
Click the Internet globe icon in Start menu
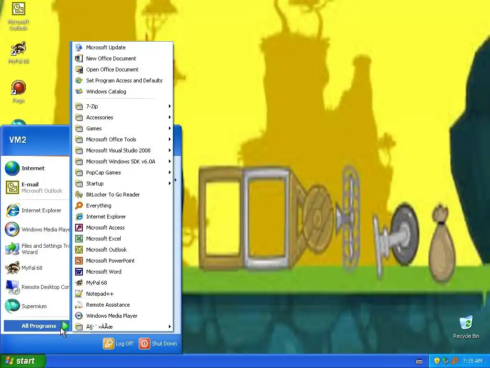coord(12,168)
